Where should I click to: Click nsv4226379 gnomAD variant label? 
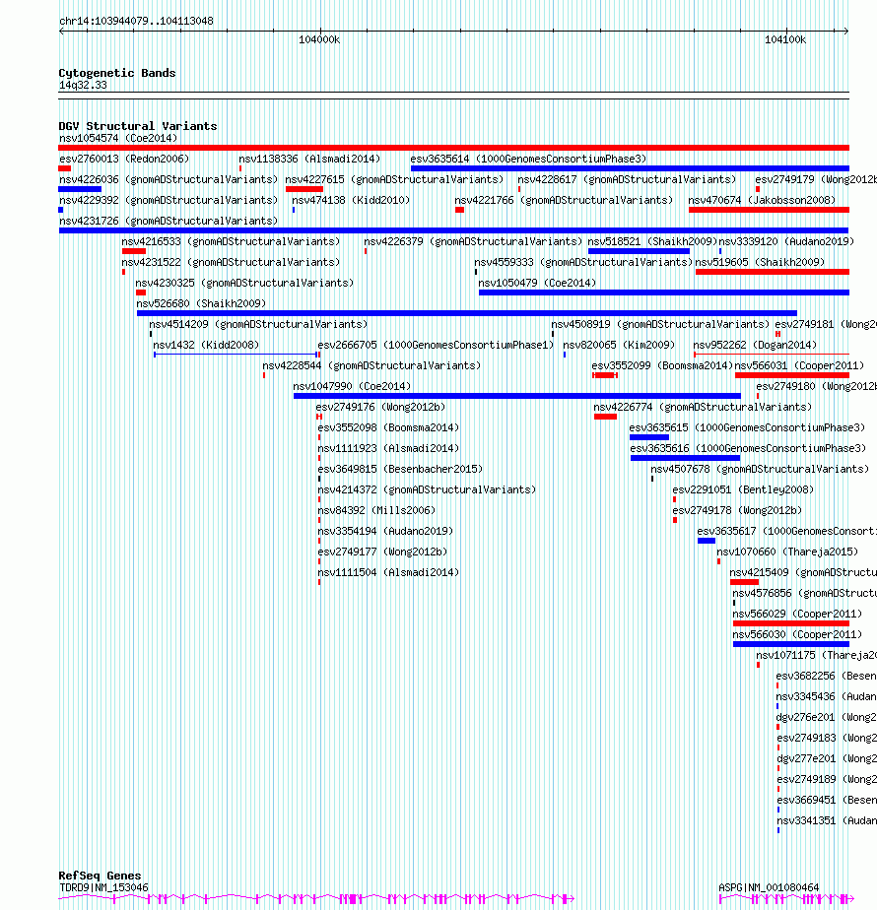[x=473, y=241]
